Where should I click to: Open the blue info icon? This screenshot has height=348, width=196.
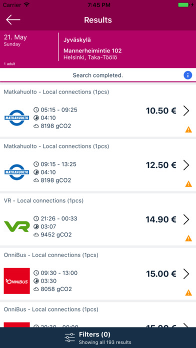tap(188, 75)
